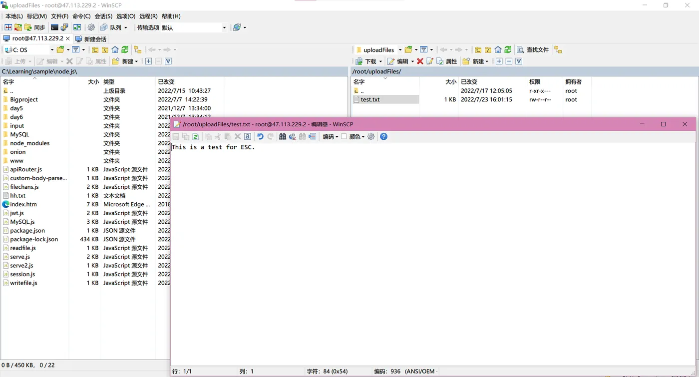
Task: Open the 文件(F) menu
Action: 59,16
